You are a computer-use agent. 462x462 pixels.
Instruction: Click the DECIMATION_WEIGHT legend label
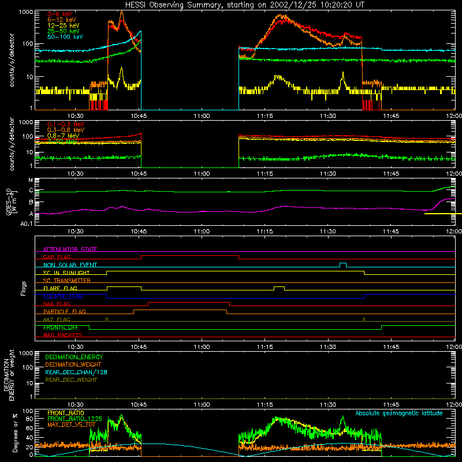click(x=73, y=364)
